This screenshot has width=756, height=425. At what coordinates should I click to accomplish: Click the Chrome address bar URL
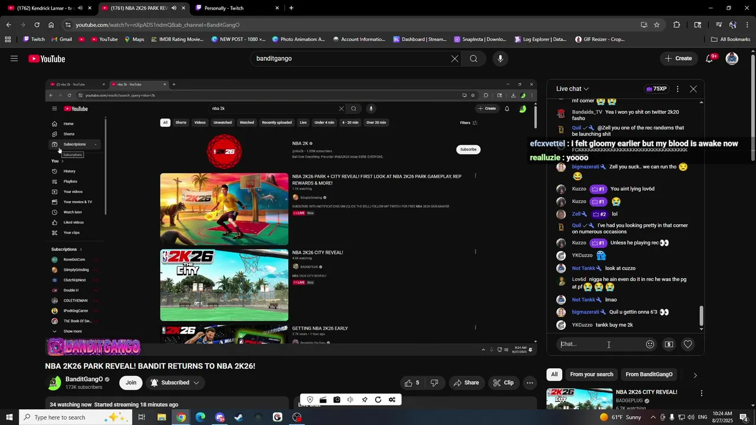pos(157,25)
